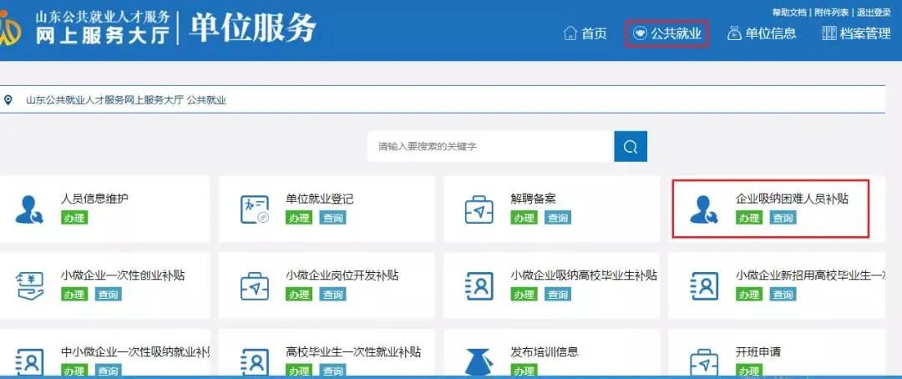Click 查询 under 小微企业一次性创业补贴
The height and width of the screenshot is (379, 902).
pyautogui.click(x=108, y=295)
